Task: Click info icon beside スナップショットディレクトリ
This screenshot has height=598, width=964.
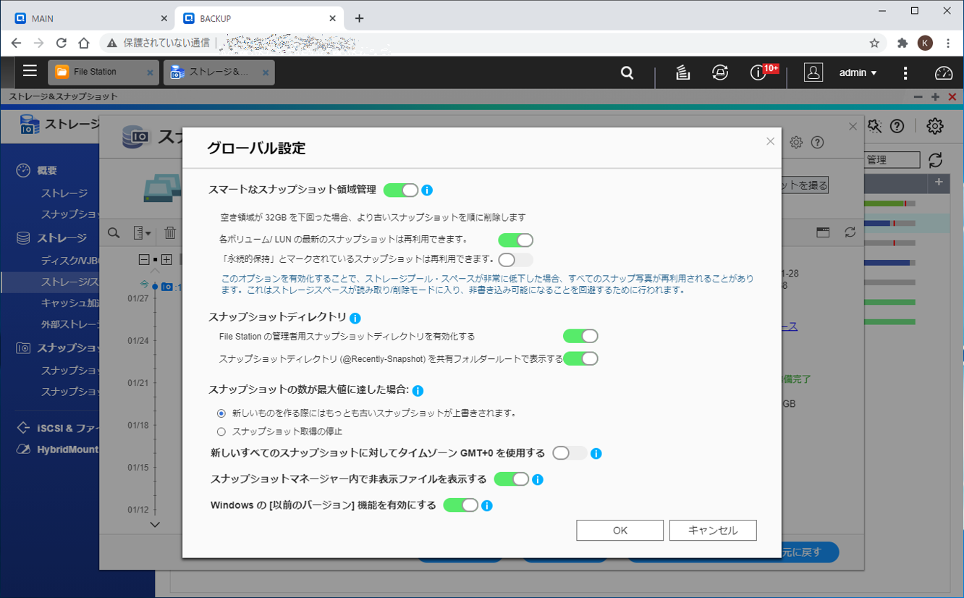Action: (355, 318)
